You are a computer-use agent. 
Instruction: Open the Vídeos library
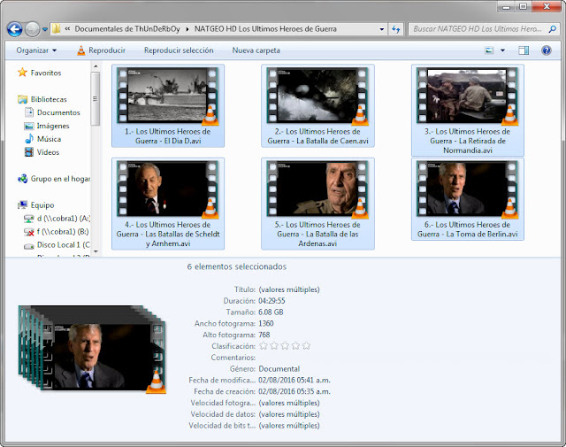(48, 152)
